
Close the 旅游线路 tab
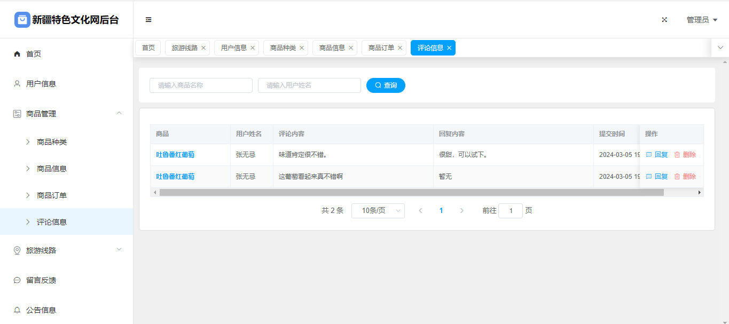[203, 48]
